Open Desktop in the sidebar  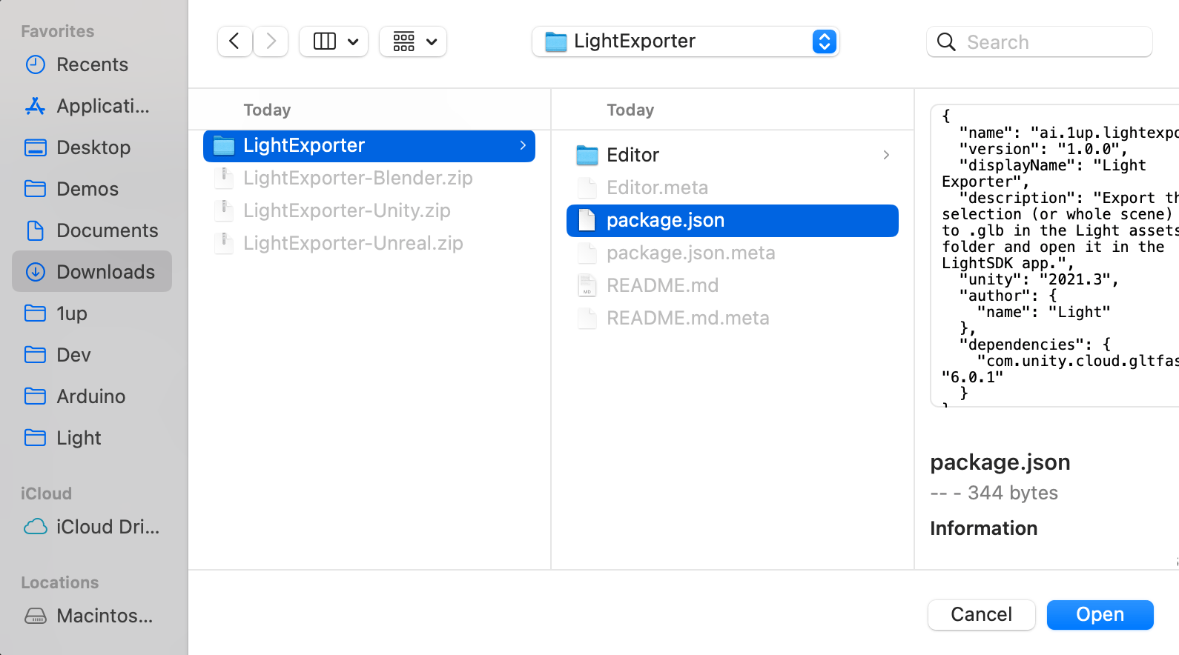[92, 147]
